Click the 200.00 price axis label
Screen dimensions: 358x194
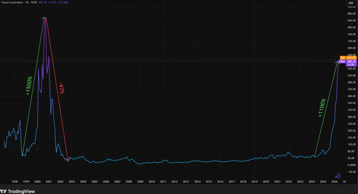352,130
